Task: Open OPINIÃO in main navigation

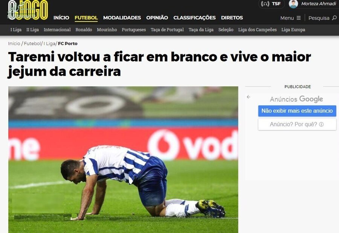Action: coord(157,18)
